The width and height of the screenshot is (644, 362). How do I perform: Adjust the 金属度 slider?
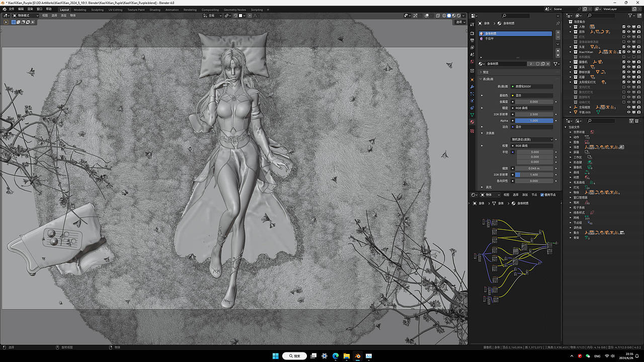pyautogui.click(x=534, y=102)
